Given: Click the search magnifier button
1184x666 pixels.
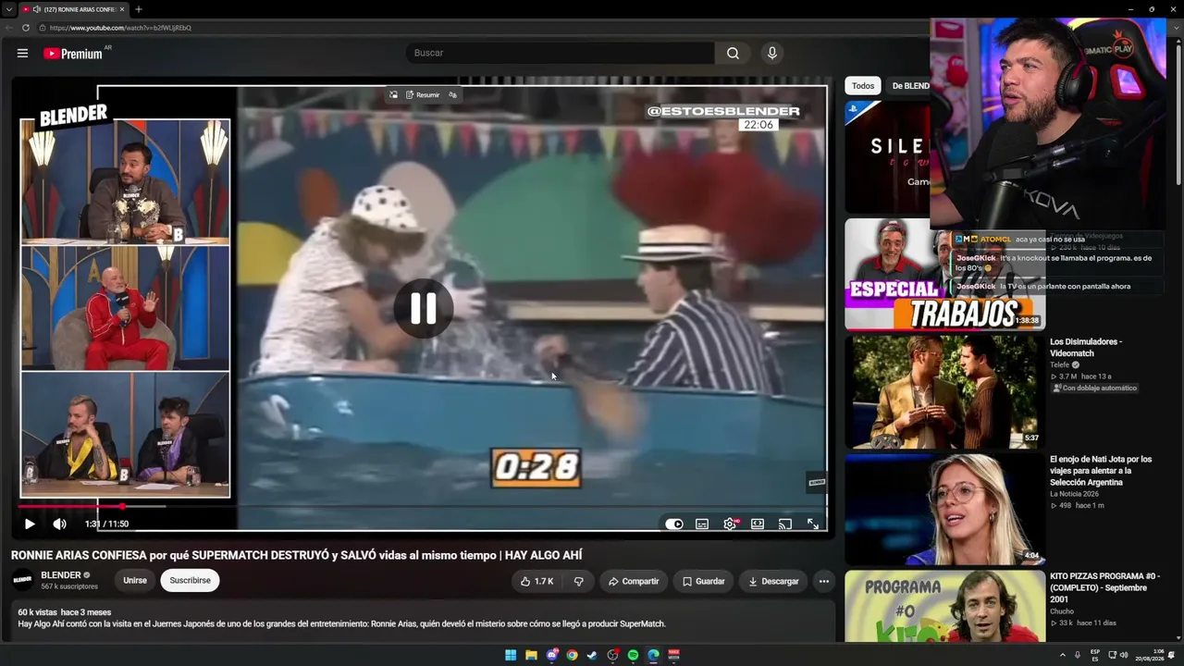Looking at the screenshot, I should click(x=733, y=54).
